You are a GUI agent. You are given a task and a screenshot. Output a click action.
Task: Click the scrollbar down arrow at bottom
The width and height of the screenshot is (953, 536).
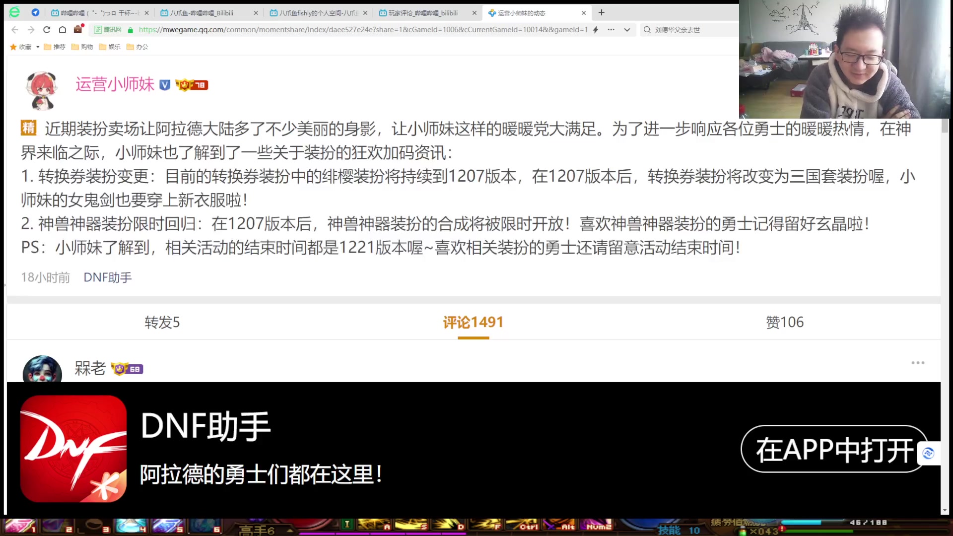[945, 510]
